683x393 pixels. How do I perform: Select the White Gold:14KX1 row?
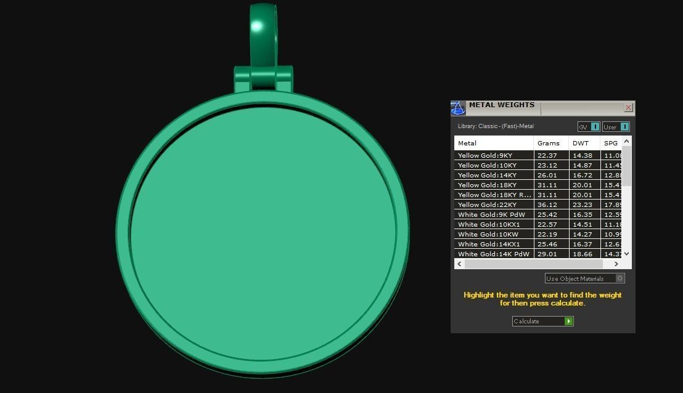538,244
